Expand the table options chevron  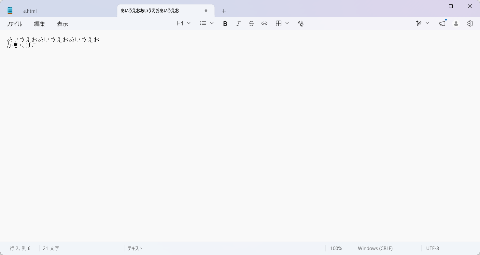pos(287,23)
